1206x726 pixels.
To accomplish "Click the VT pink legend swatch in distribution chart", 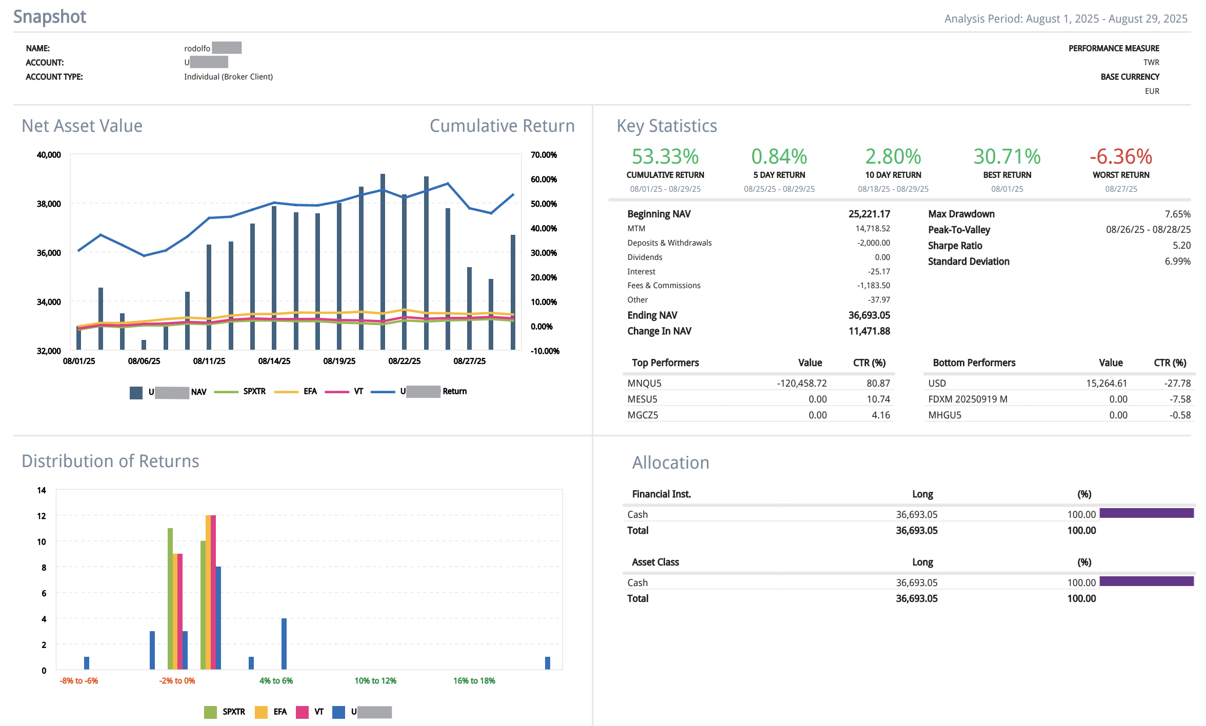I will tap(302, 712).
